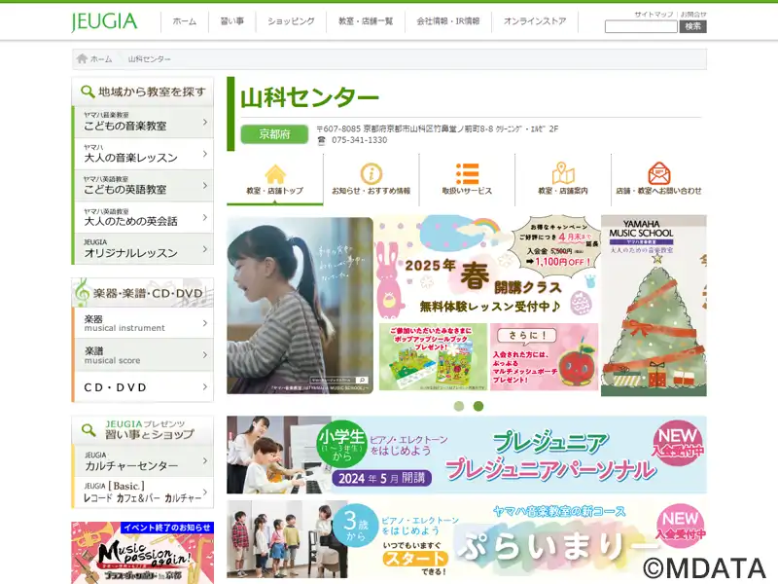Click the site search input field
778x584 pixels.
(641, 27)
